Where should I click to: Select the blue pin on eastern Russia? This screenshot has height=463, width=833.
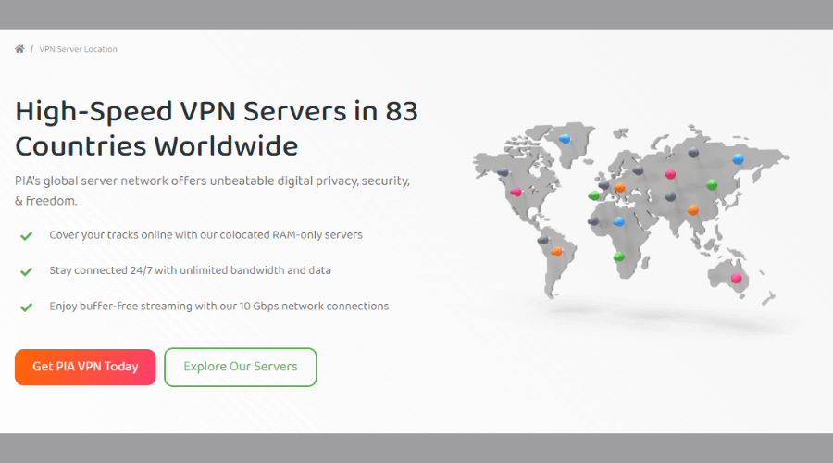click(x=738, y=158)
